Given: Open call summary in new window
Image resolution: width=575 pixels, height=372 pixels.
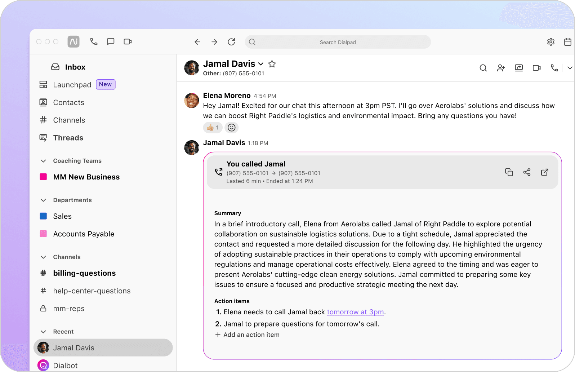Looking at the screenshot, I should (544, 172).
